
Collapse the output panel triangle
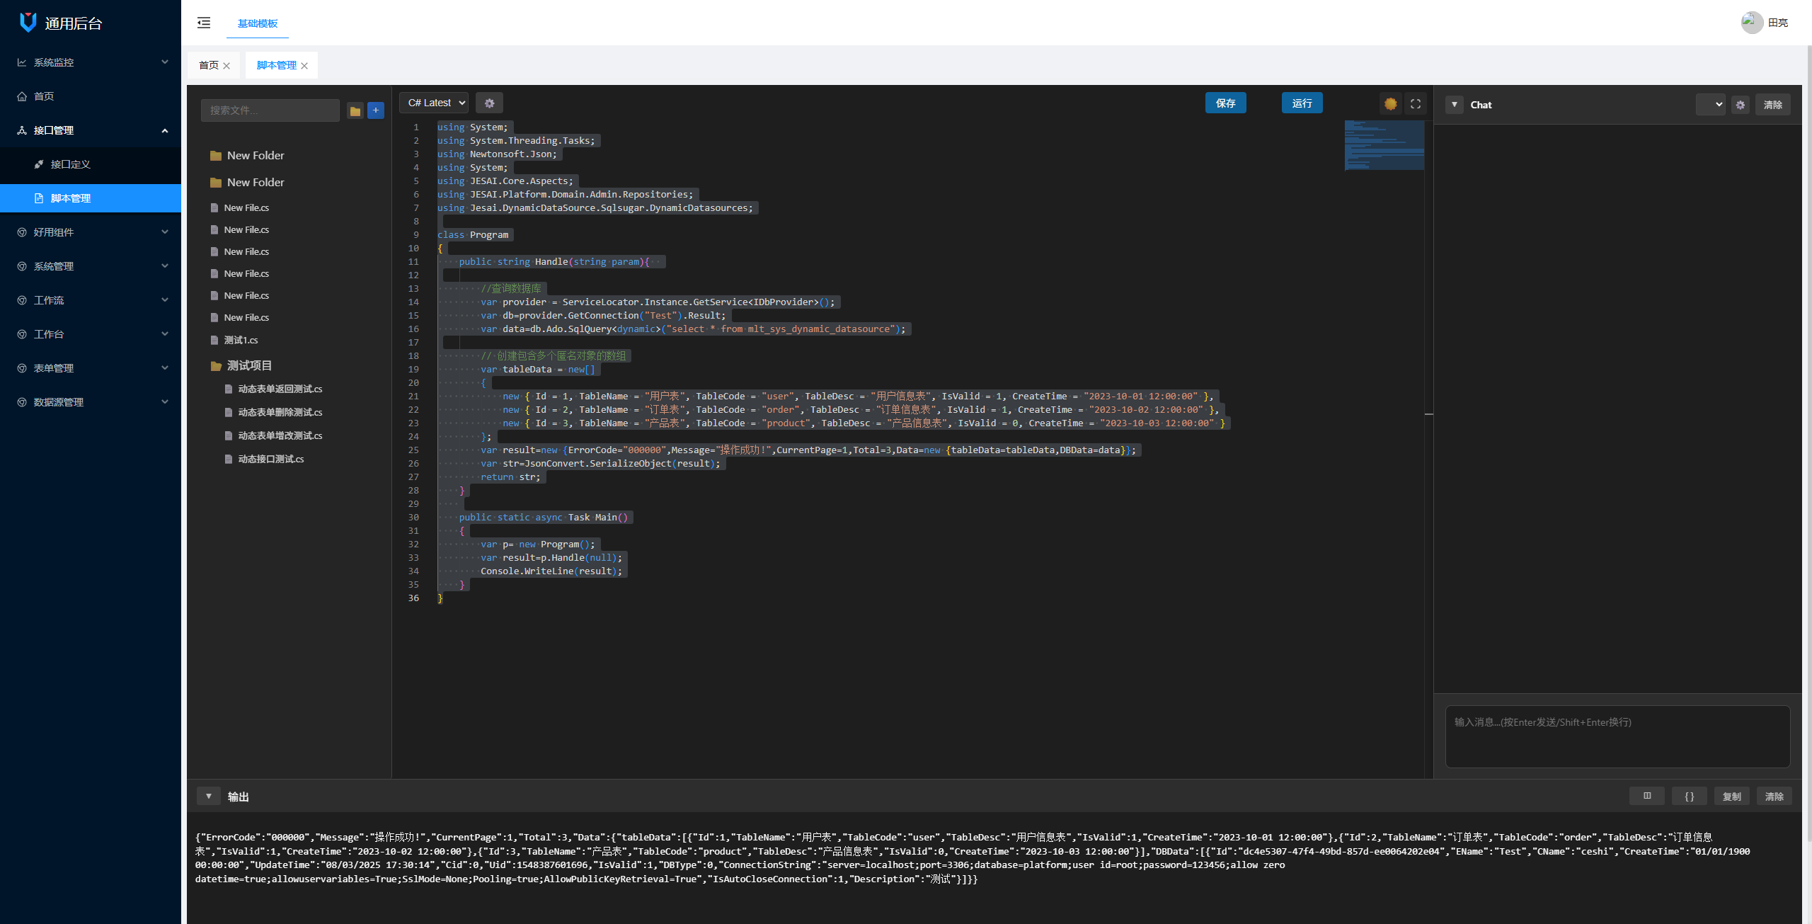(209, 796)
